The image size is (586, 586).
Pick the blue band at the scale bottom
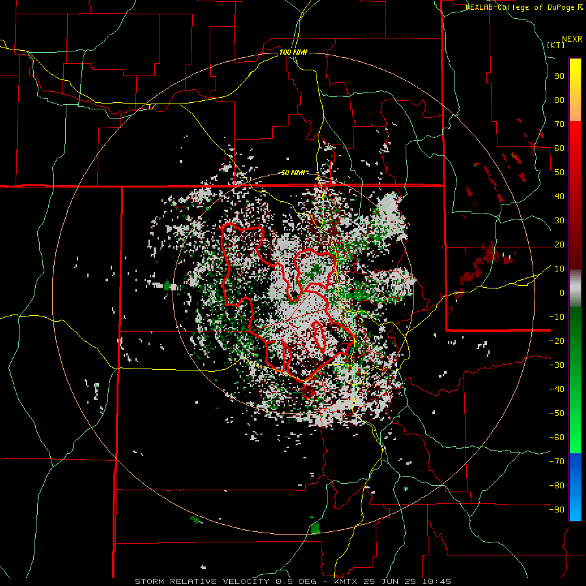click(x=575, y=486)
